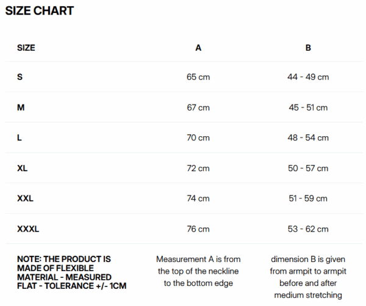This screenshot has width=366, height=306.
Task: Click the 53 - 62 cm value
Action: pyautogui.click(x=308, y=229)
